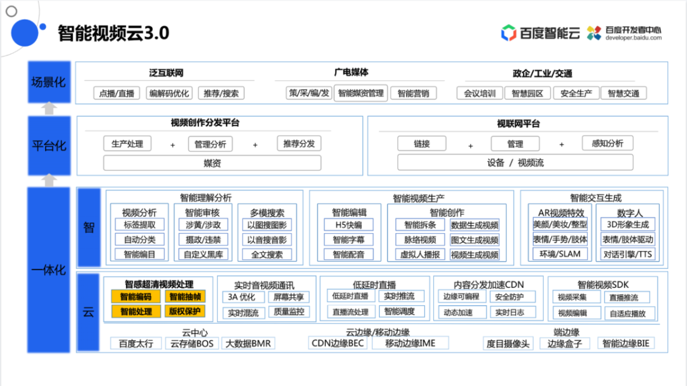Image resolution: width=687 pixels, height=386 pixels.
Task: Click the 智能边缘BIE box
Action: (626, 343)
